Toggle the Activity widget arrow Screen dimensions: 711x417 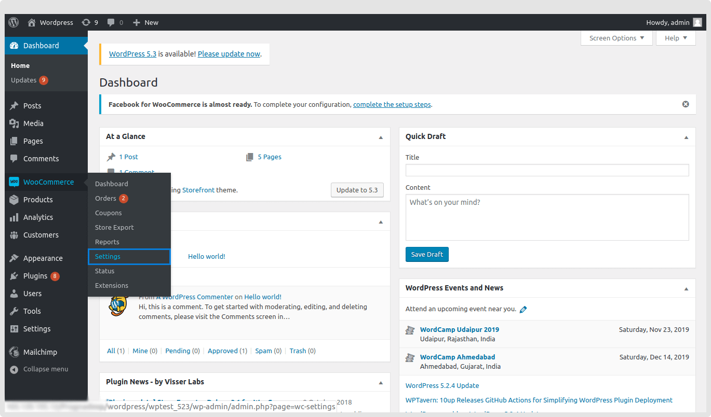(x=381, y=221)
